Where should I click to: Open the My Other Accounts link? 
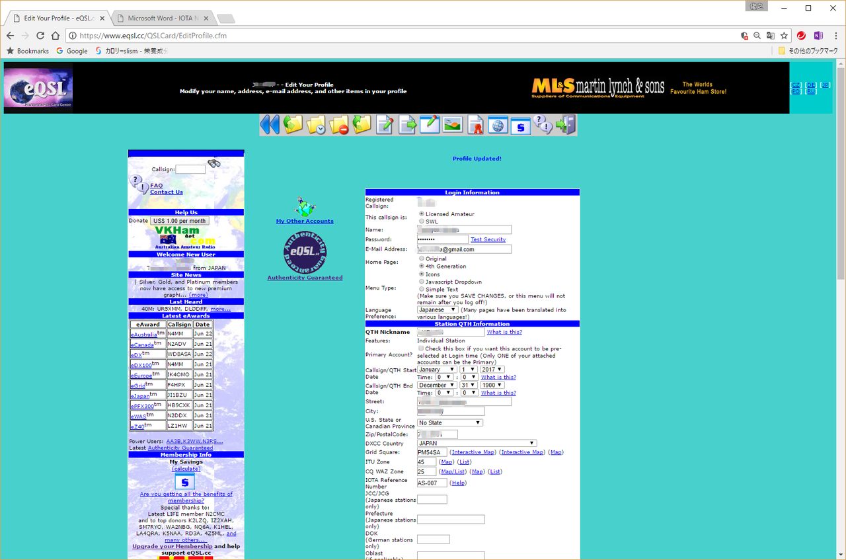(305, 221)
